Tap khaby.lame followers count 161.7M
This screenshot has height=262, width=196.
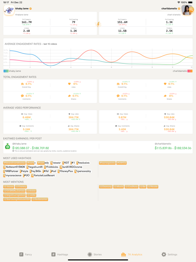27,22
